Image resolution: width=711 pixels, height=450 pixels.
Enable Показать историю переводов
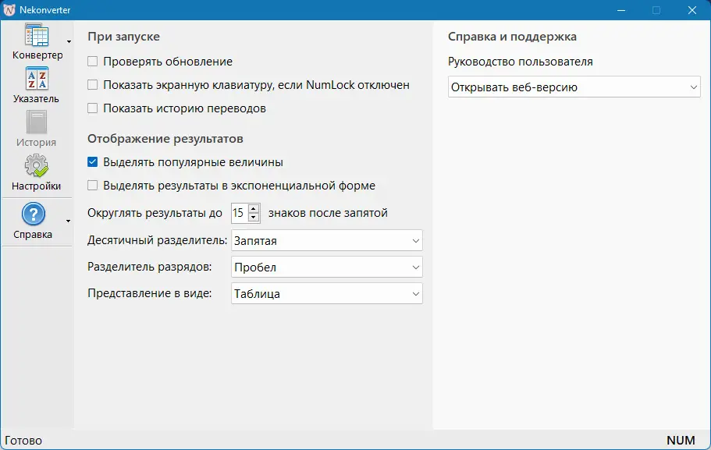point(92,108)
